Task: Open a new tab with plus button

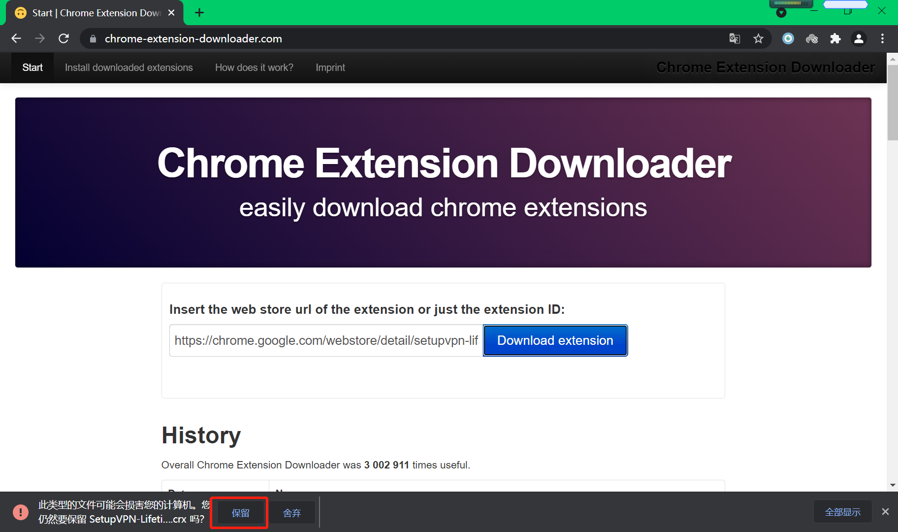Action: [x=199, y=13]
